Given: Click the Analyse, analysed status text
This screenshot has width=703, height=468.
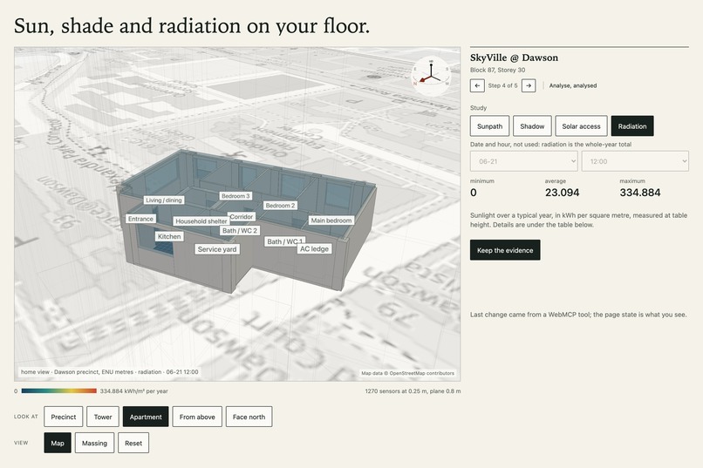Looking at the screenshot, I should [x=573, y=85].
